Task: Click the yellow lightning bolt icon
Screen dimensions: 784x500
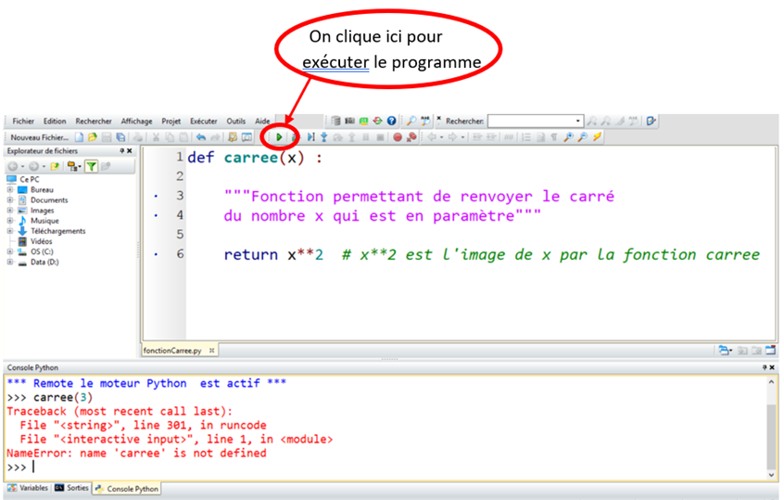Action: coord(598,137)
